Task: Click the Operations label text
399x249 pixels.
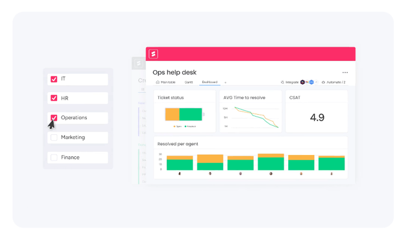Action: tap(74, 117)
